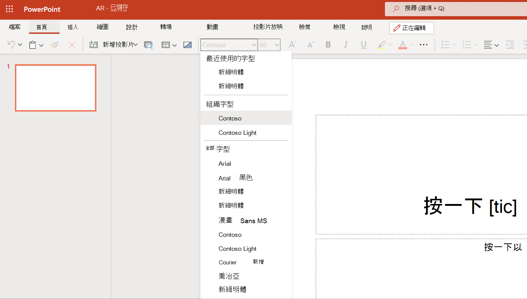
Task: Click the search magnifier icon
Action: coord(396,8)
